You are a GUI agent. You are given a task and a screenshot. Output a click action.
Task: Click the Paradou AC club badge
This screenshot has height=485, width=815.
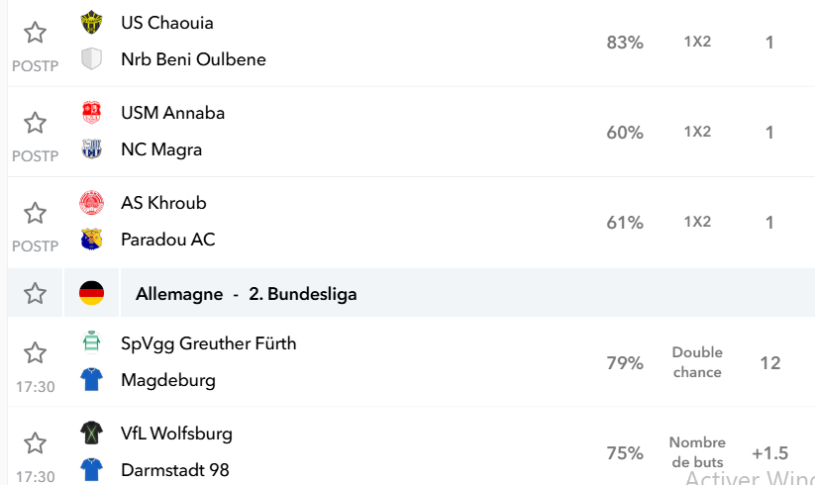(x=91, y=240)
